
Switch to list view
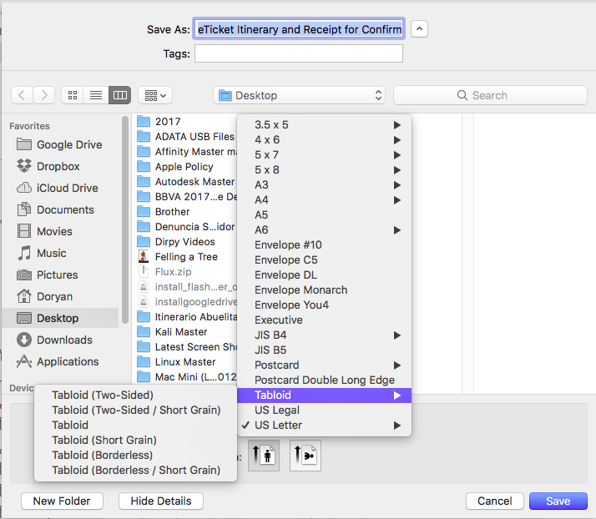(x=96, y=95)
